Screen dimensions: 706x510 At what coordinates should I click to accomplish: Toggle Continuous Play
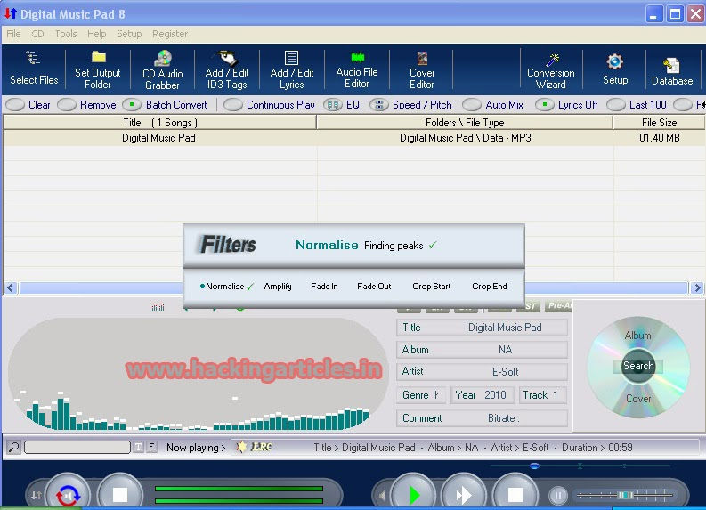click(269, 105)
